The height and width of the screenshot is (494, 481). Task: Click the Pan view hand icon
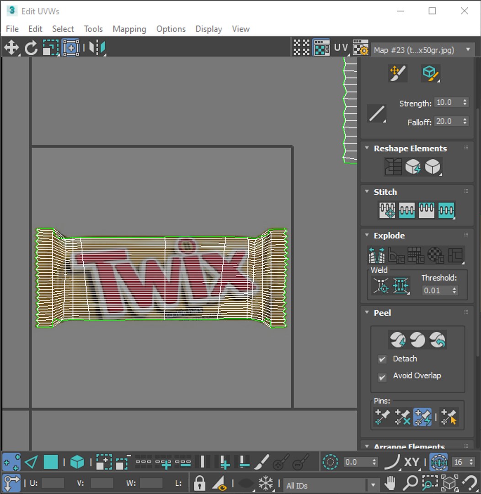[x=390, y=483]
